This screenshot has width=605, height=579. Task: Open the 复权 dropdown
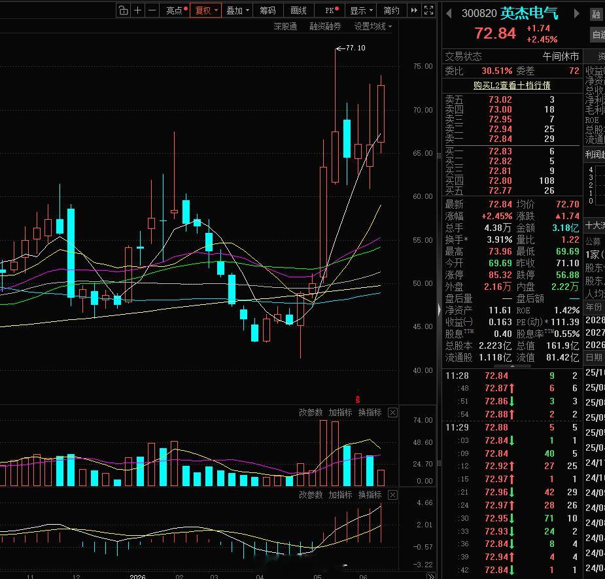coord(205,10)
